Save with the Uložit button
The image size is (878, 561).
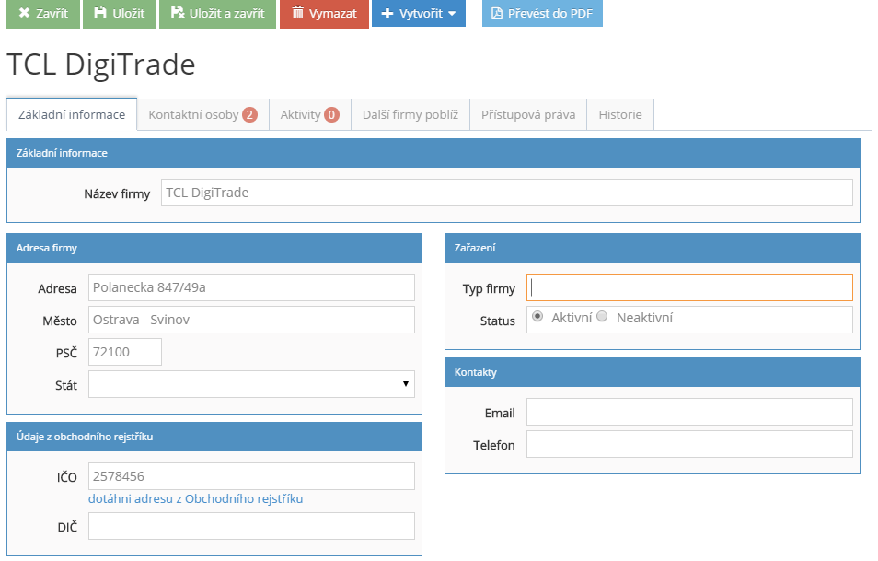click(x=120, y=14)
